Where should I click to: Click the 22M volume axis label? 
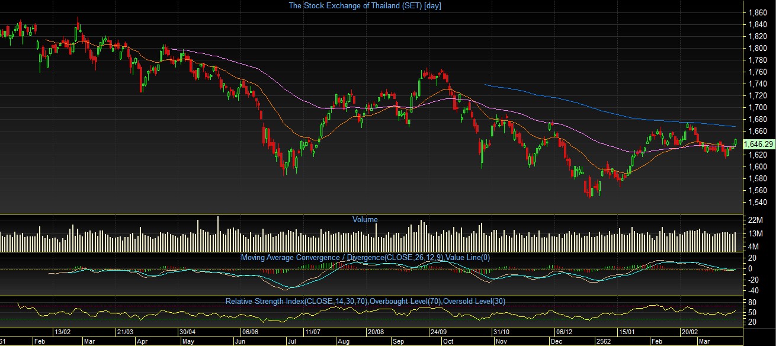[755, 220]
